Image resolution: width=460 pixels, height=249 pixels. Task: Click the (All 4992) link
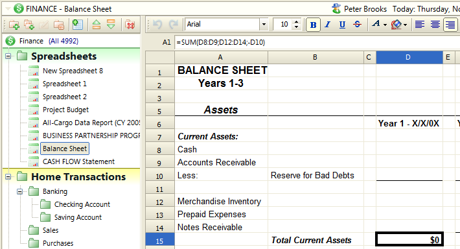63,41
